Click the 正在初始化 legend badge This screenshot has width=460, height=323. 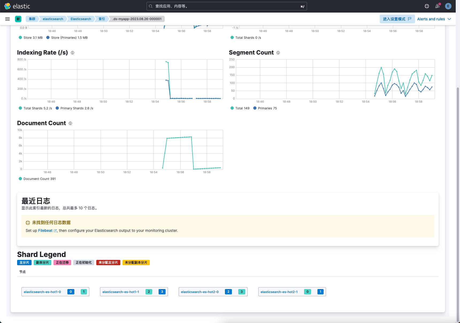pyautogui.click(x=84, y=263)
